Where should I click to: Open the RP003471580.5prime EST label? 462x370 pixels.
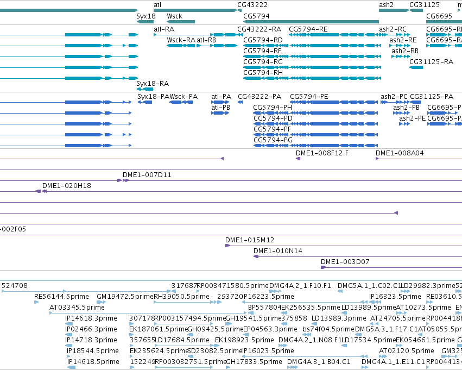233,286
